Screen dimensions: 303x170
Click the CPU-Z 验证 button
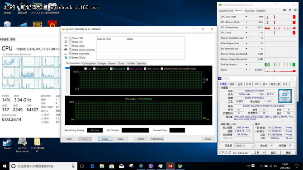(273, 153)
